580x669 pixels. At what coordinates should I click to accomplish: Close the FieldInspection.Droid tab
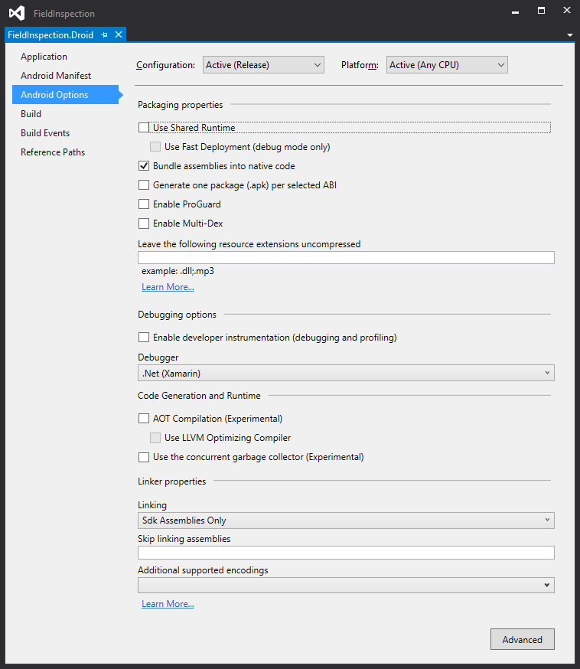pyautogui.click(x=119, y=34)
